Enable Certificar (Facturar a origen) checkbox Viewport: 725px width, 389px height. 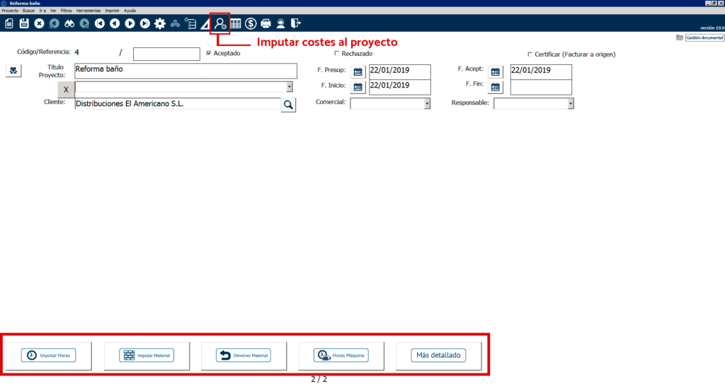pyautogui.click(x=530, y=54)
